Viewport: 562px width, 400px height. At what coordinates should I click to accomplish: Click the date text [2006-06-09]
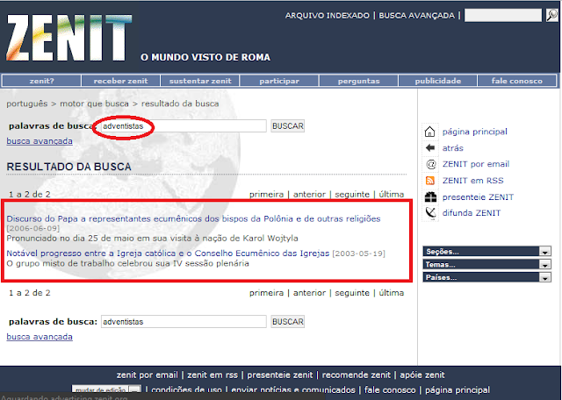[33, 228]
